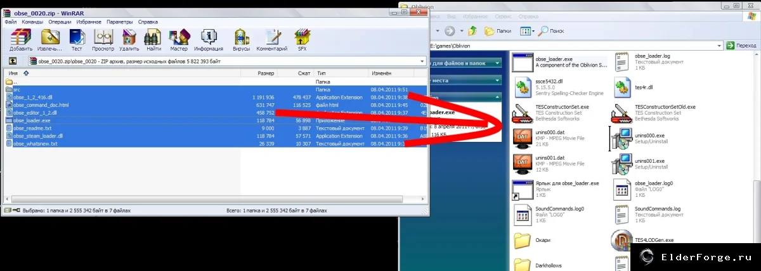This screenshot has height=271, width=761.
Task: Click the Папки (Folders) button in Explorer
Action: click(x=498, y=30)
